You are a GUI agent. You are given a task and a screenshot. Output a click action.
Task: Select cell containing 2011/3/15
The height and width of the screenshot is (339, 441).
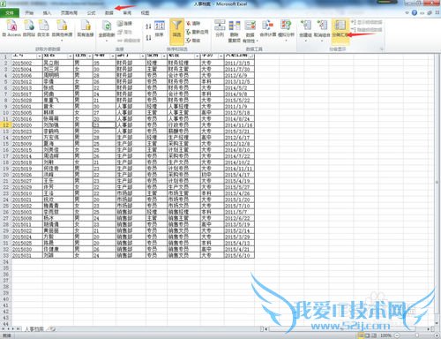[239, 63]
